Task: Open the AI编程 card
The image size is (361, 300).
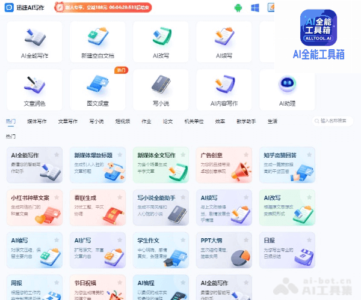Action: (x=161, y=287)
